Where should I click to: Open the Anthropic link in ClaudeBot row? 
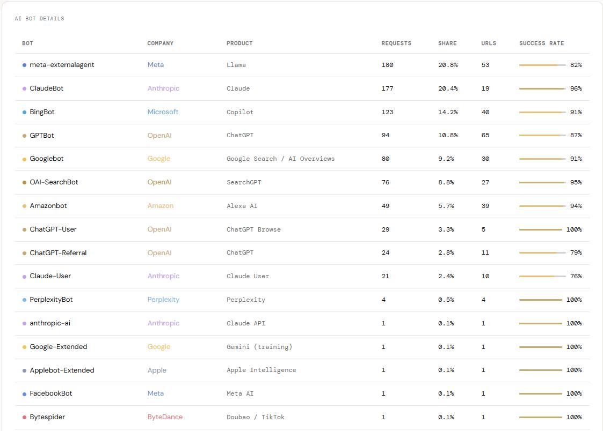(163, 88)
